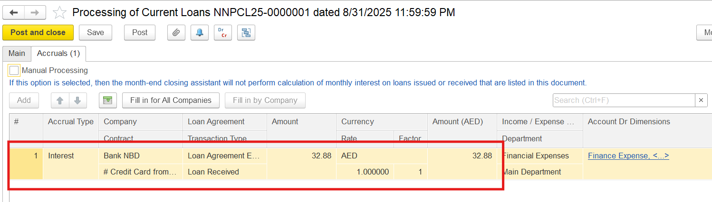Move row down with arrow button
This screenshot has width=712, height=202.
coord(77,101)
